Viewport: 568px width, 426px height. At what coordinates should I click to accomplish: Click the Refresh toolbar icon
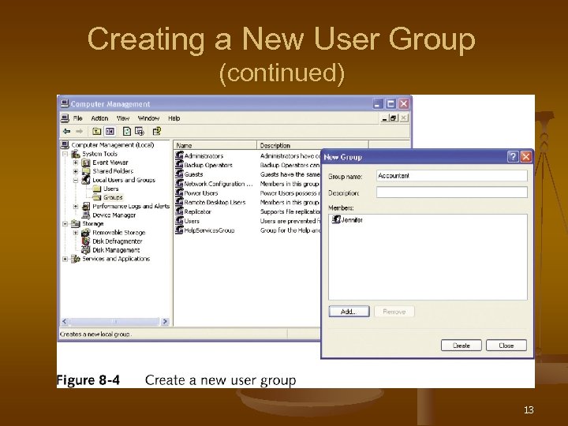[x=127, y=132]
